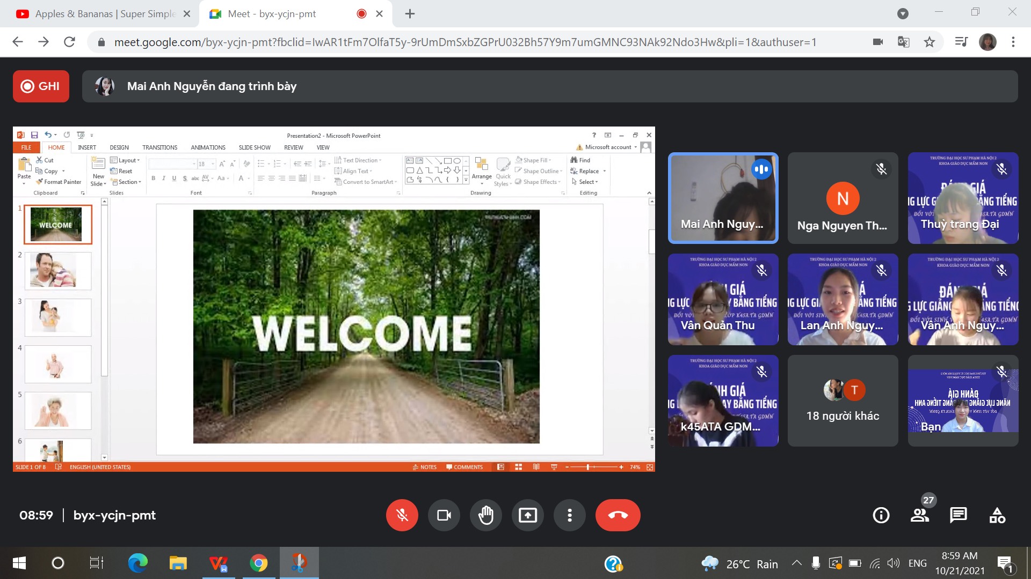Click Format Painter in PowerPoint ribbon
The width and height of the screenshot is (1031, 579).
(x=59, y=182)
